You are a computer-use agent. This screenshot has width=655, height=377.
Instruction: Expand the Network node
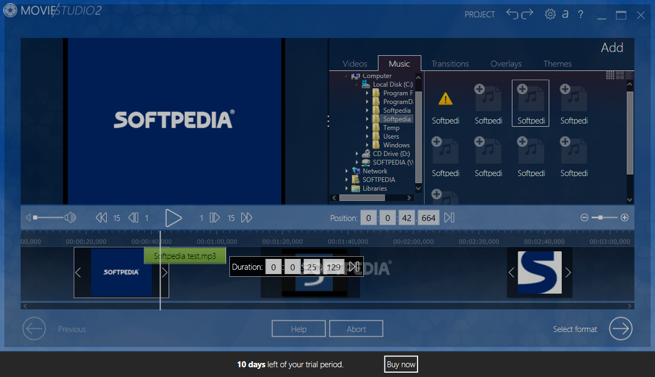pyautogui.click(x=347, y=171)
